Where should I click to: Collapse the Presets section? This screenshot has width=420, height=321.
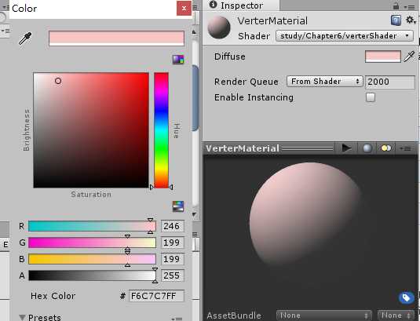22,318
